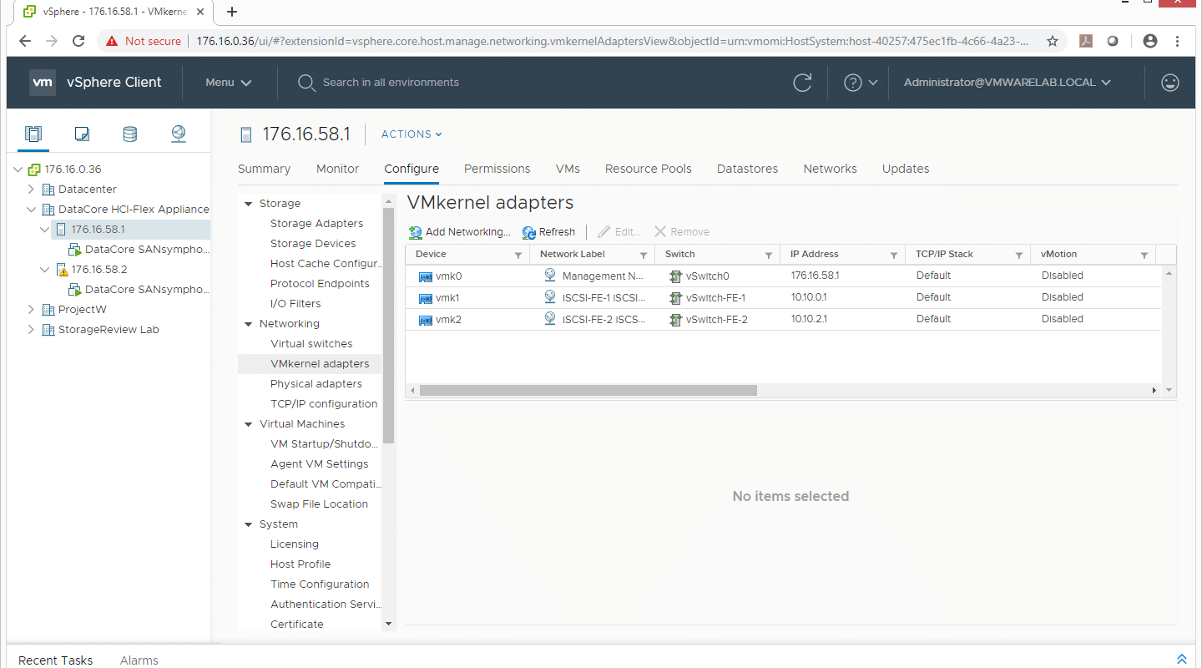
Task: Collapse the Virtual Machines configure section
Action: (x=248, y=424)
